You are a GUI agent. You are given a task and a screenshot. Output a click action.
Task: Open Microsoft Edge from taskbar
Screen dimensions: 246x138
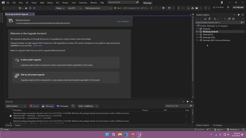[126, 135]
